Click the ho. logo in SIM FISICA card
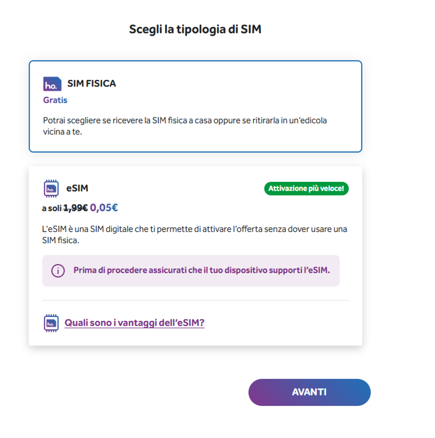Screen dimensions: 435x438 tap(52, 84)
